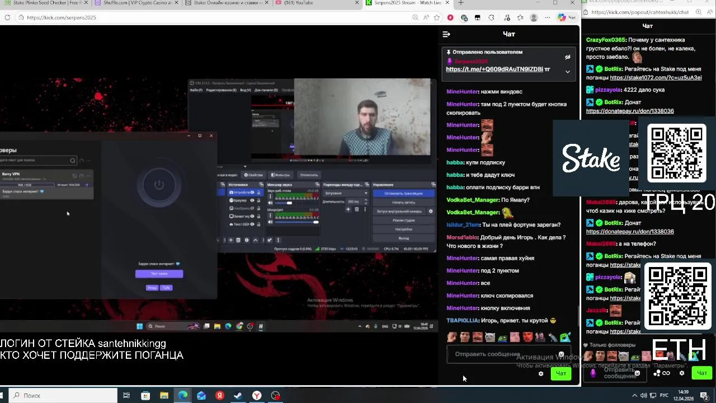Switch to the (161) YouTube tab
This screenshot has width=716, height=403.
(x=317, y=3)
